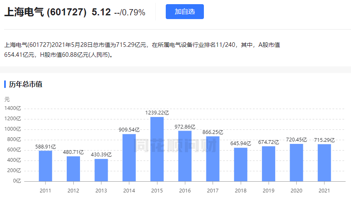Click the 909.54亿 value label
351x197 pixels.
129,130
